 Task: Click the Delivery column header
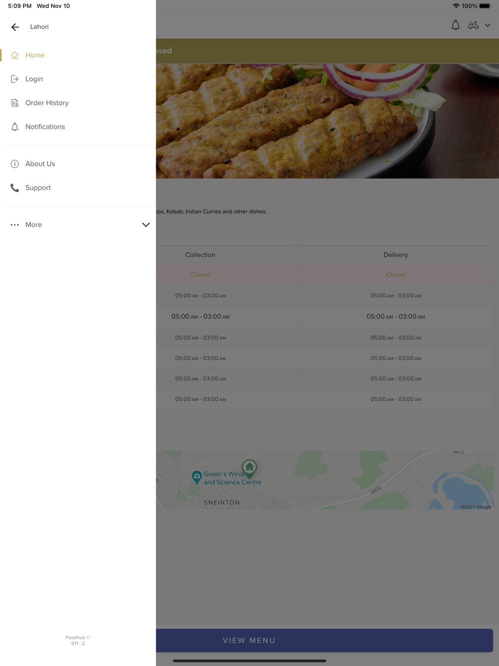tap(396, 255)
